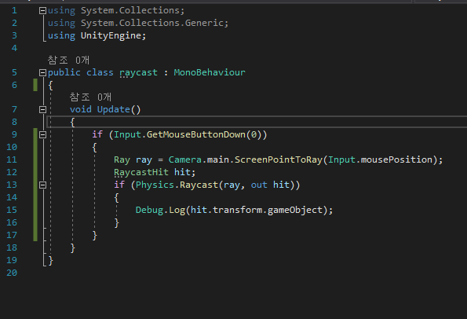Viewport: 467px width, 319px height.
Task: Click the RaycastHit type name
Action: [x=141, y=172]
